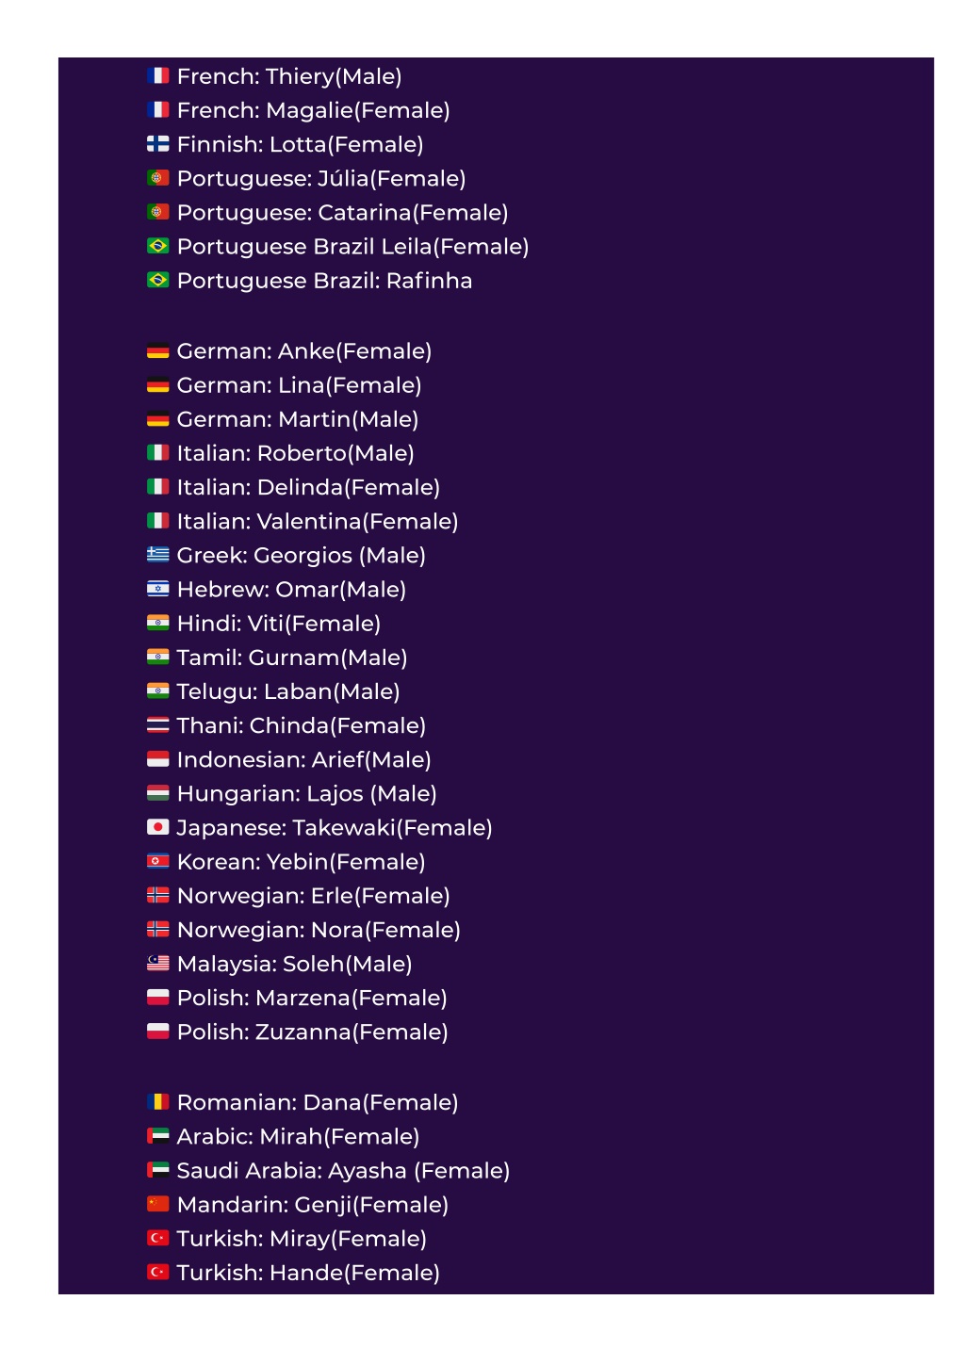965x1365 pixels.
Task: Choose Turkish: Hande(Female) voice
Action: pyautogui.click(x=308, y=1273)
